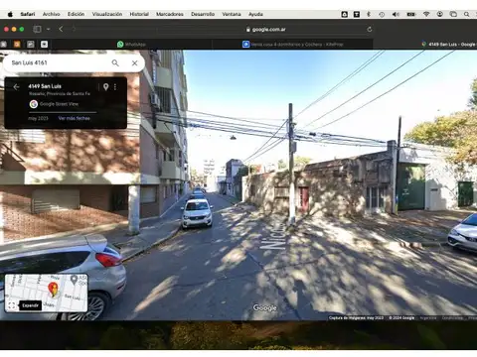Viewport: 477px width, 357px height.
Task: Open the Marcadores menu
Action: [170, 14]
